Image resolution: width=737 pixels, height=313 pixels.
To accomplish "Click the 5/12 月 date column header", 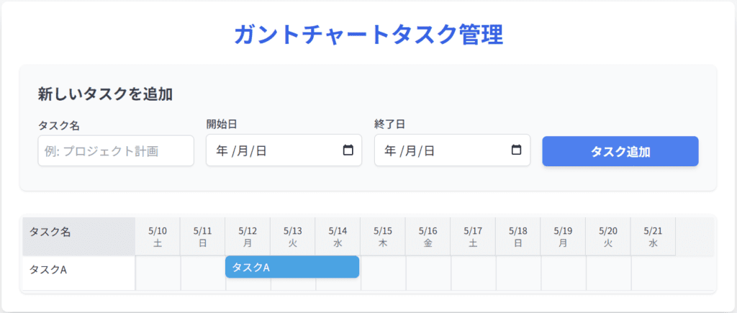I will (248, 237).
